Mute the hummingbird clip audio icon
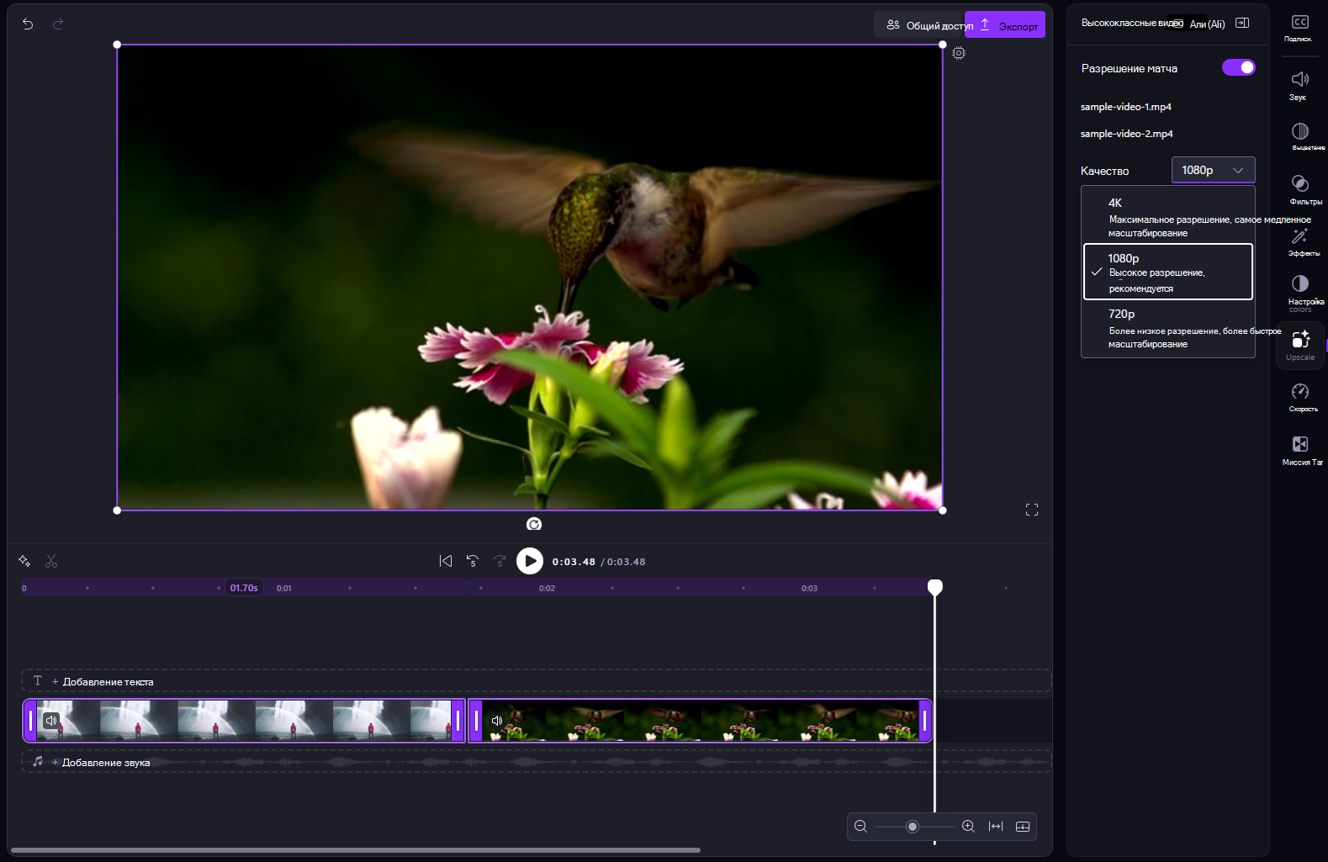 [x=496, y=721]
